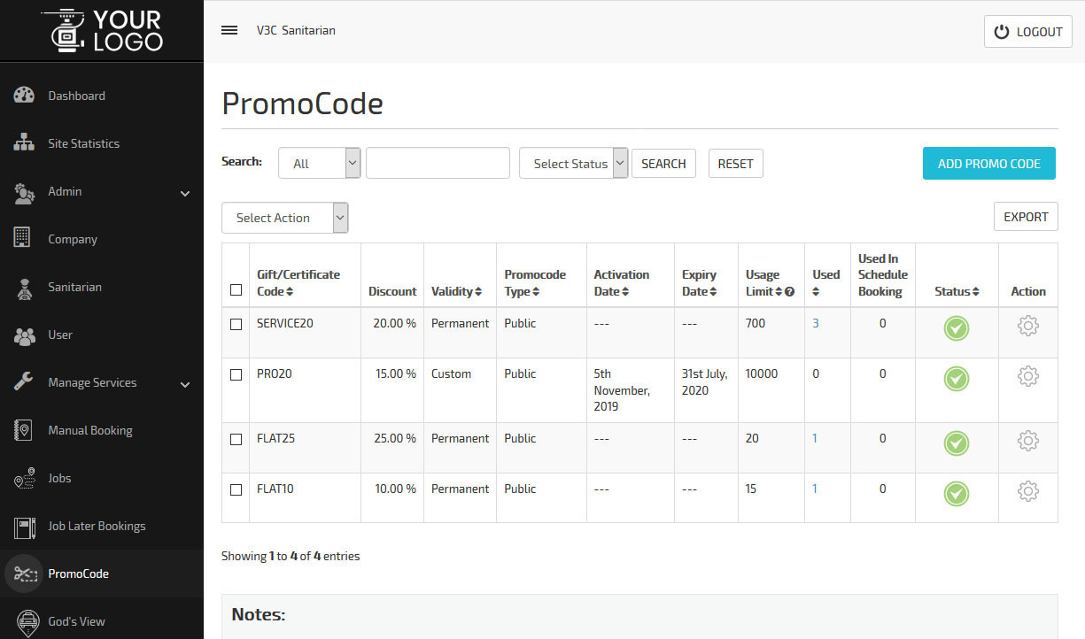
Task: Expand the Manage Services submenu chevron
Action: (185, 384)
